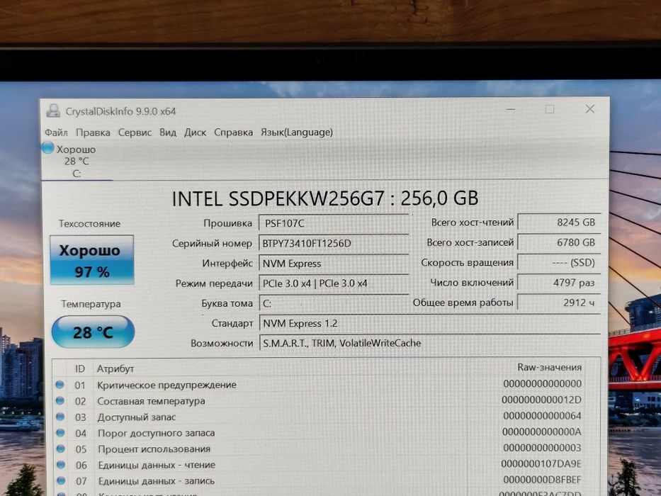The height and width of the screenshot is (496, 661).
Task: Click the volume letter field C:
Action: click(334, 303)
